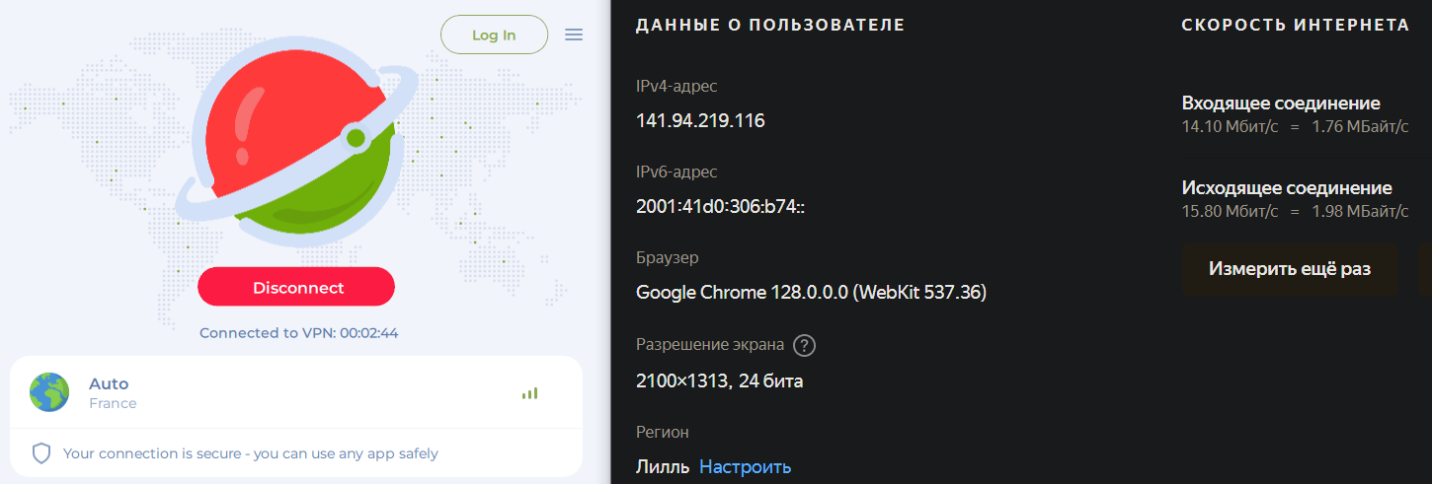Click the Google Chrome 128.0.0.0 browser text
The height and width of the screenshot is (484, 1432).
click(811, 293)
